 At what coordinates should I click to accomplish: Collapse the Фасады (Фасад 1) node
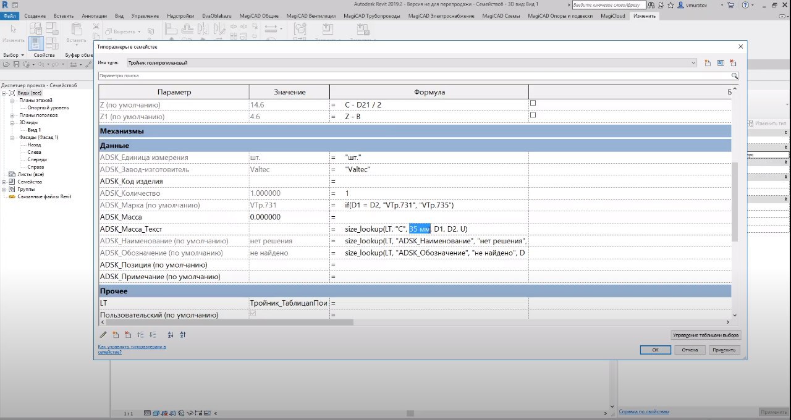point(12,137)
